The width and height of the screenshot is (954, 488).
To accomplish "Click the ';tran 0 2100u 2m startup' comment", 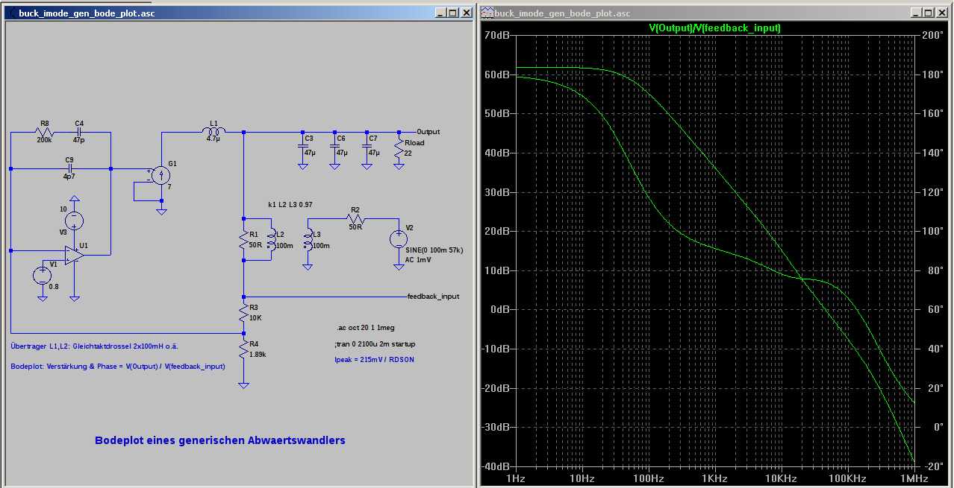I will (375, 344).
